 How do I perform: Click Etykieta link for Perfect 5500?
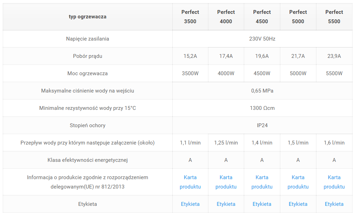click(x=334, y=204)
